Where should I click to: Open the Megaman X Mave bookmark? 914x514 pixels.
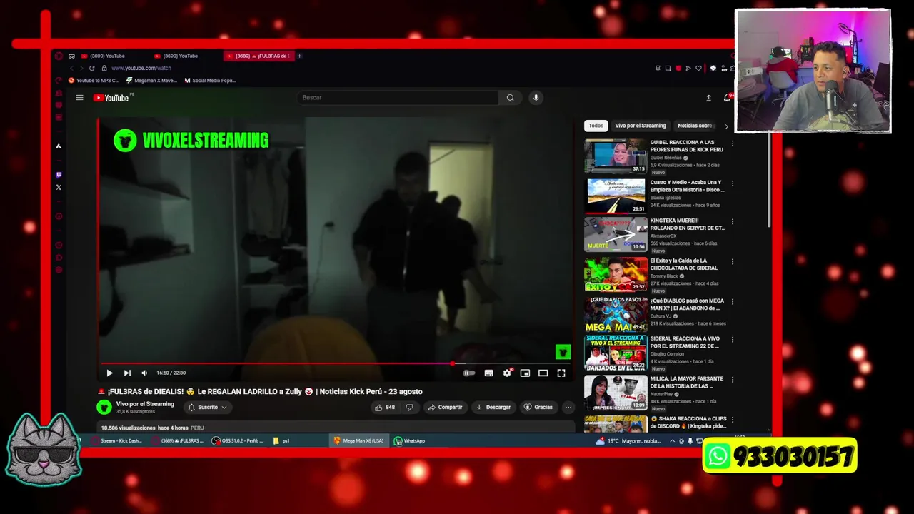[151, 81]
